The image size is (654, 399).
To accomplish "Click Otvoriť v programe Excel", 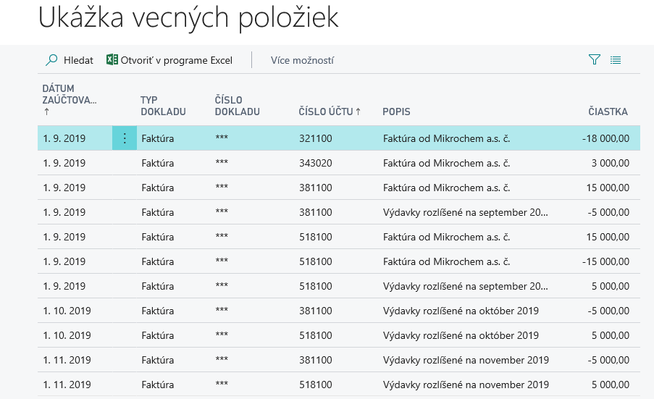I will 176,60.
